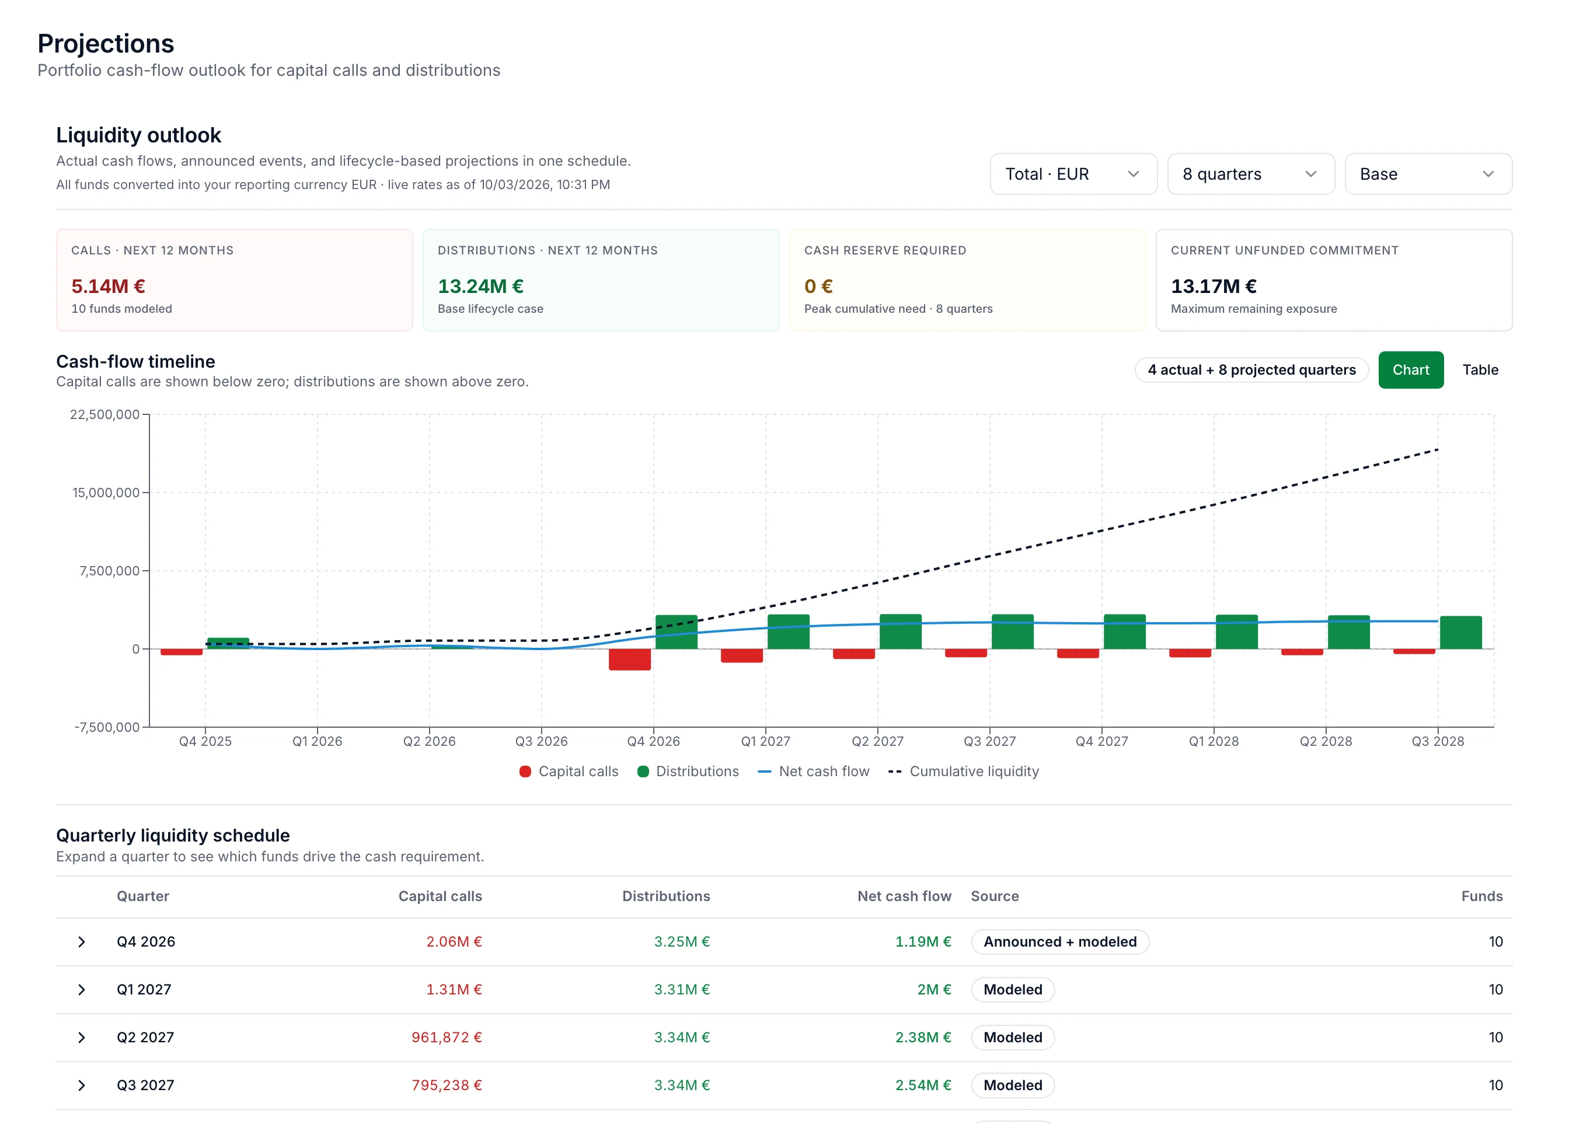The height and width of the screenshot is (1124, 1569).
Task: Click the Modeled badge in Q2 2027 row
Action: (1013, 1038)
